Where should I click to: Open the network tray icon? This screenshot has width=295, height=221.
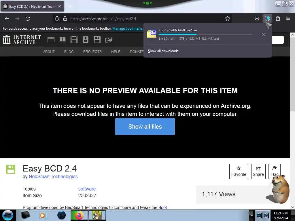click(x=260, y=215)
